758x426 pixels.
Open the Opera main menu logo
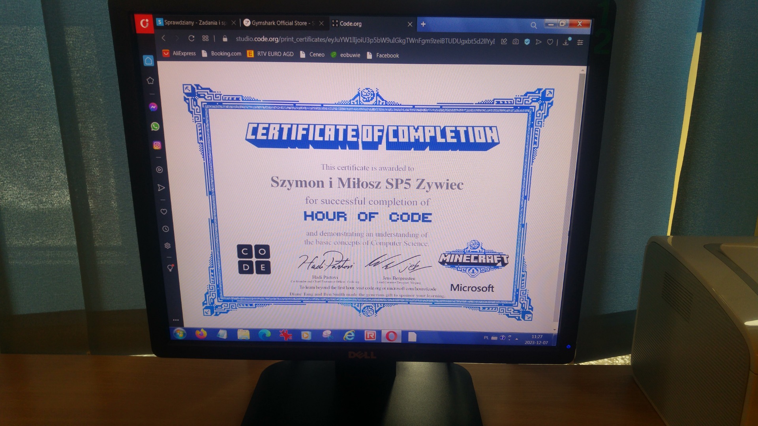144,24
